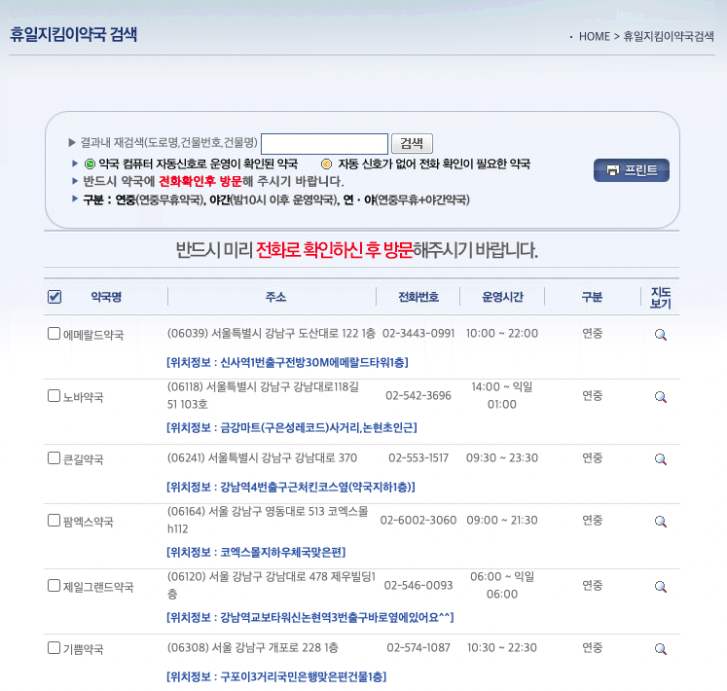Uncheck the select-all checkbox in table header
This screenshot has width=727, height=691.
click(x=55, y=296)
